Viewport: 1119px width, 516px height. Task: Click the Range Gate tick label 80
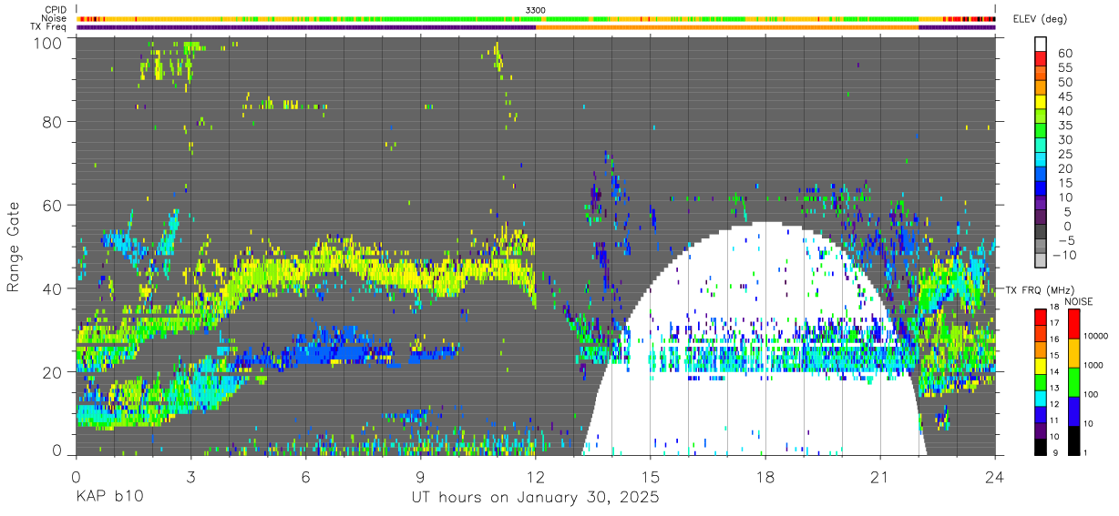(53, 121)
